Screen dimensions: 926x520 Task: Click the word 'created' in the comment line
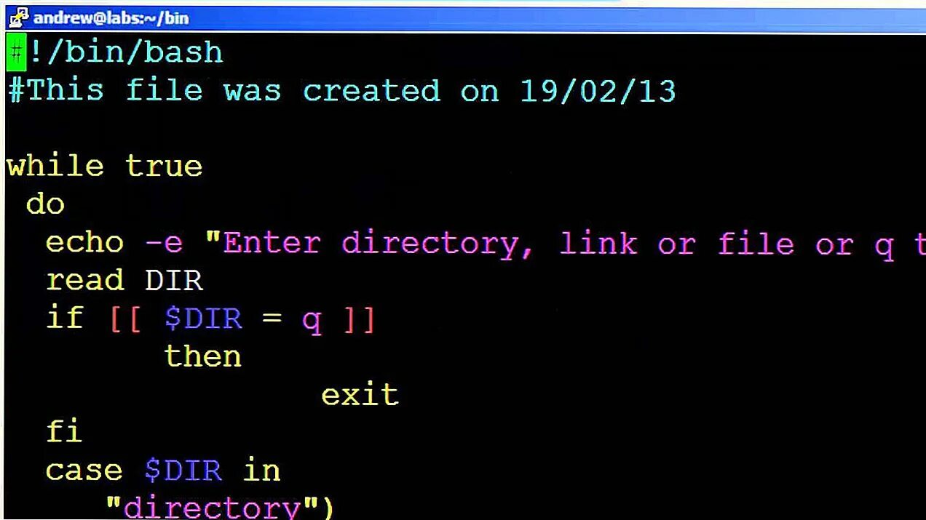click(x=371, y=91)
